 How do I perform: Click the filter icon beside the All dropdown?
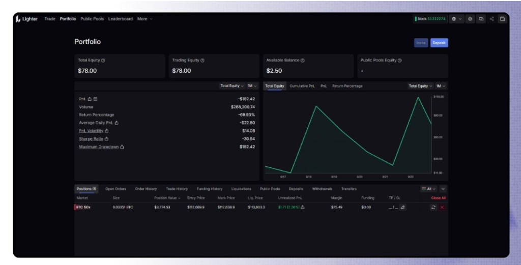point(443,189)
